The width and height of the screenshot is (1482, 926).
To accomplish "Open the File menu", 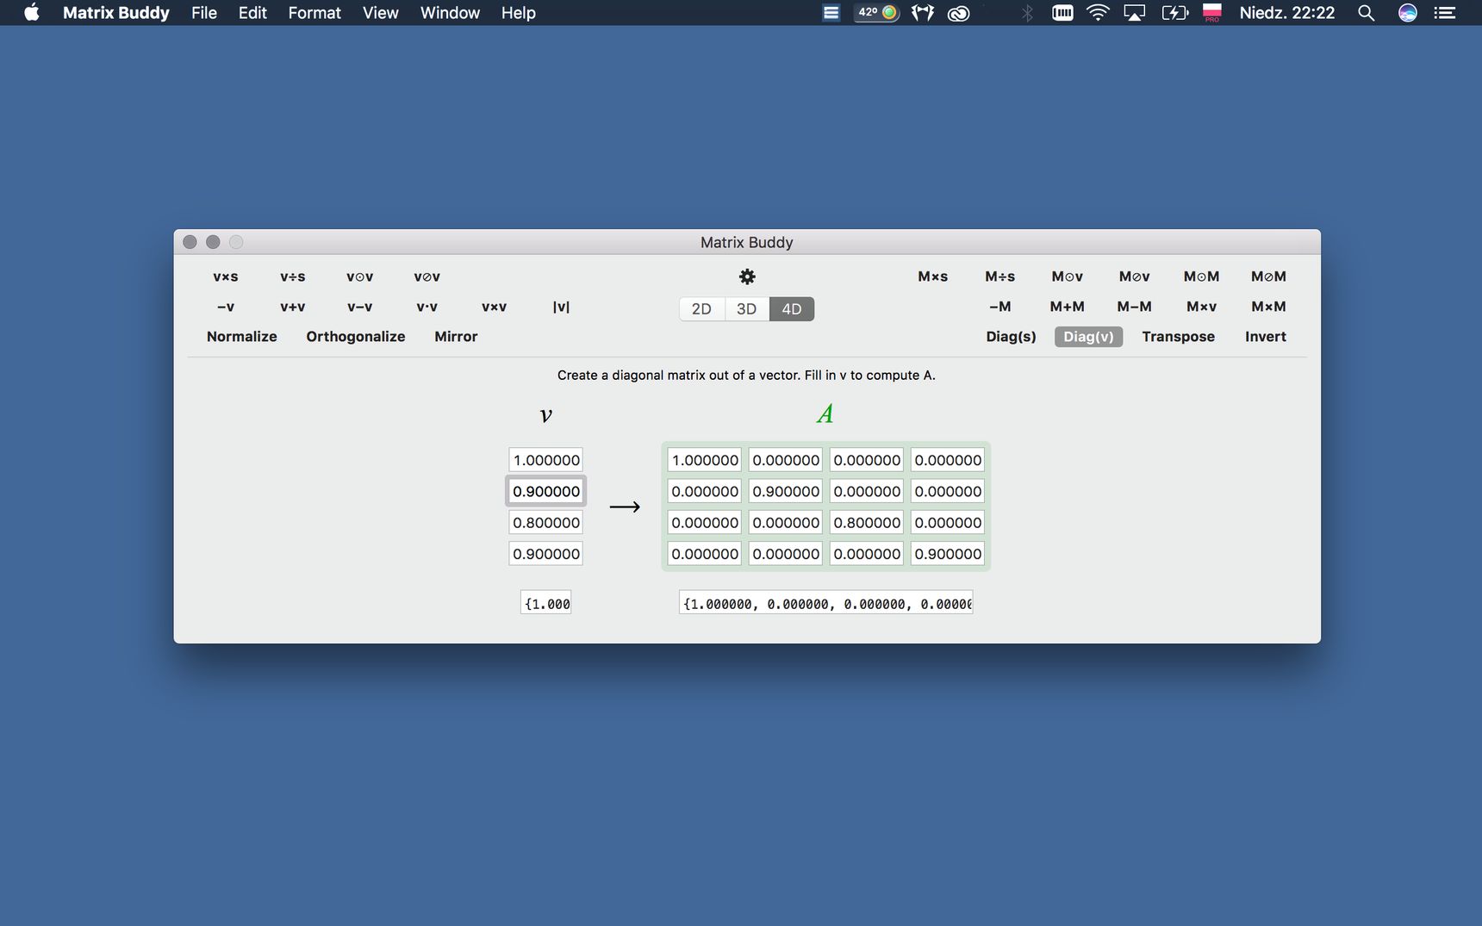I will coord(204,12).
